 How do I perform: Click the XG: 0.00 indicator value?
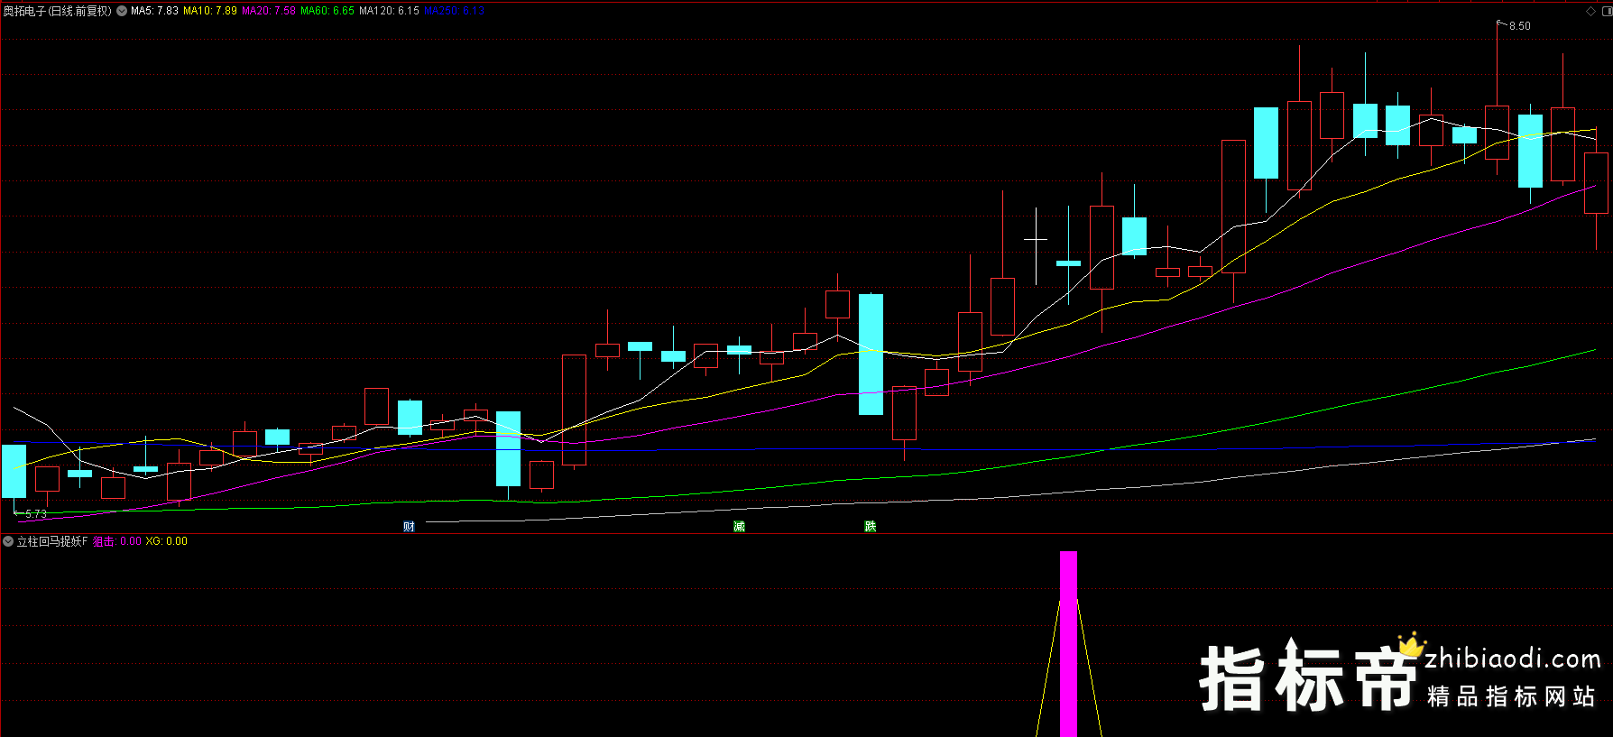[167, 541]
